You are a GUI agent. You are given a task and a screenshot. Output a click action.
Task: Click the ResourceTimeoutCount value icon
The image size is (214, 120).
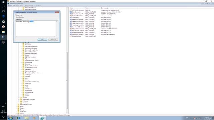tap(71, 34)
